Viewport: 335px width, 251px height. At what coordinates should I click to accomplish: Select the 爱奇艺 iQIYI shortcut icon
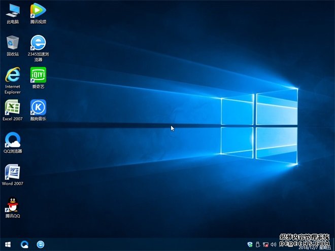point(38,78)
